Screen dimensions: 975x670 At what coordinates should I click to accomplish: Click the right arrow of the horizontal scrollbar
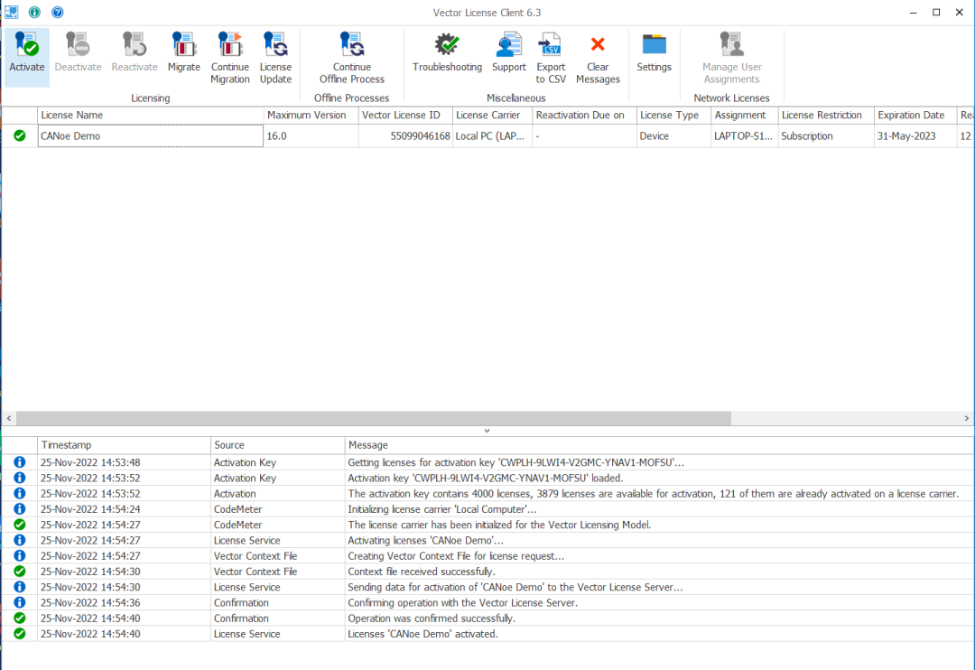coord(966,418)
